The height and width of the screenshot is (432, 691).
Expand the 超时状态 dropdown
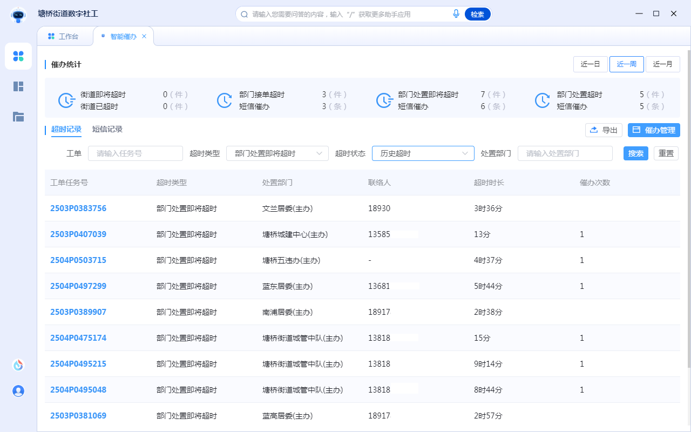[x=423, y=153]
